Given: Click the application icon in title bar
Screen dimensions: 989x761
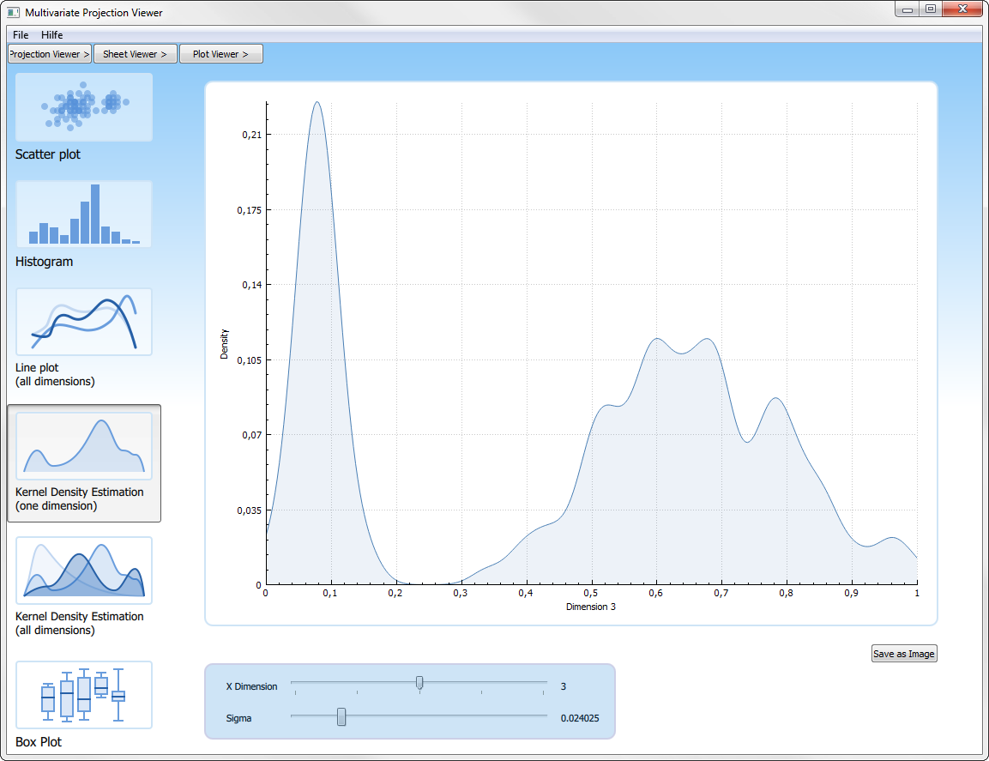Looking at the screenshot, I should click(13, 13).
